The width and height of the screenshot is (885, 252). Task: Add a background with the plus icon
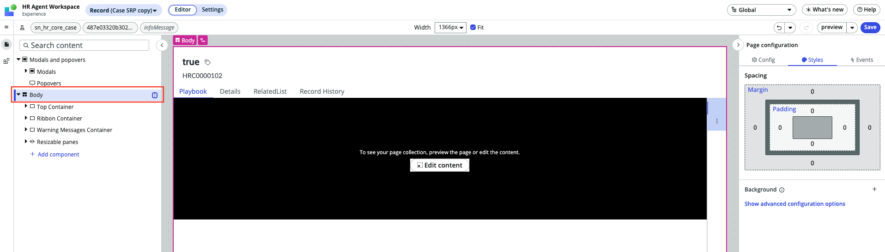(x=874, y=189)
